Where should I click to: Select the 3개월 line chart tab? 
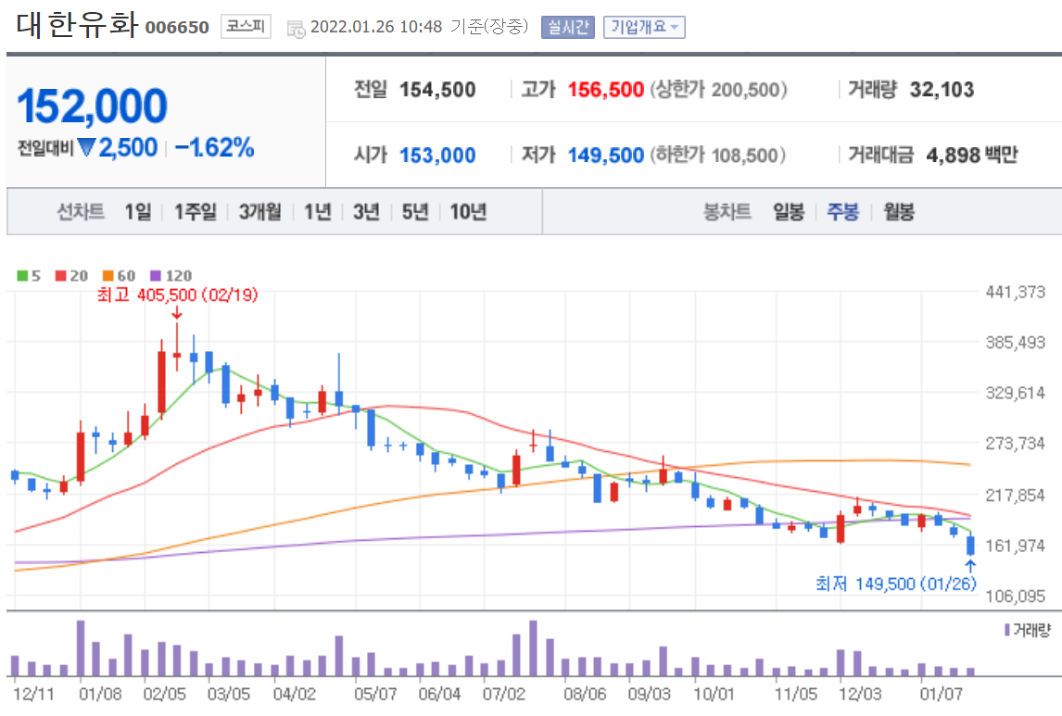pos(260,212)
